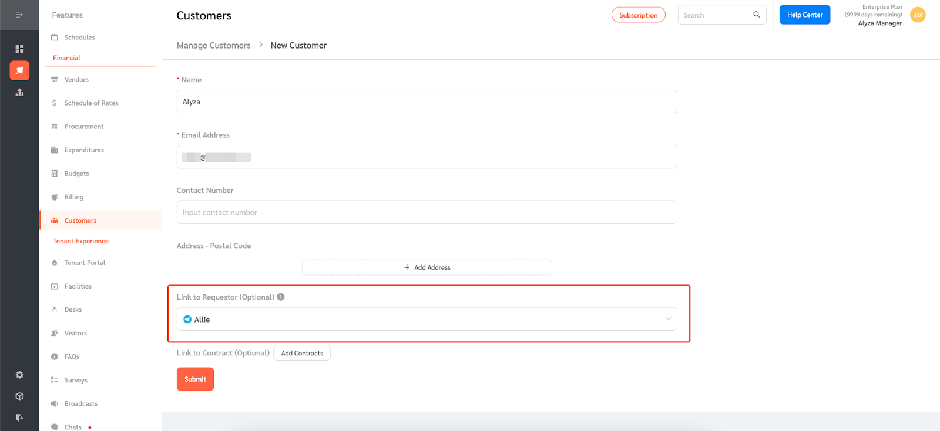The height and width of the screenshot is (431, 940).
Task: Focus the top Search box
Action: (722, 15)
